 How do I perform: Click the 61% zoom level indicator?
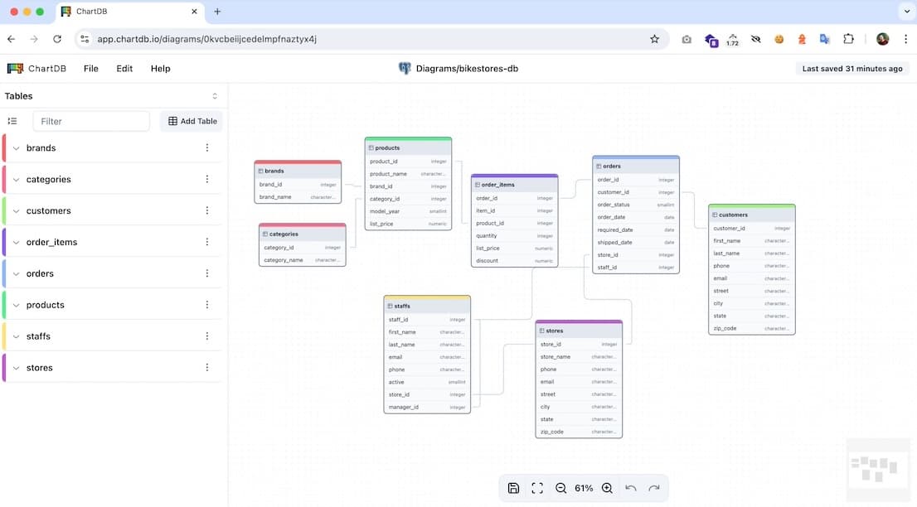[x=583, y=488]
